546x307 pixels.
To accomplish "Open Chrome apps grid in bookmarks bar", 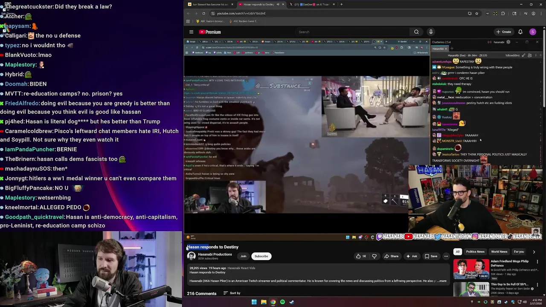I will [188, 21].
